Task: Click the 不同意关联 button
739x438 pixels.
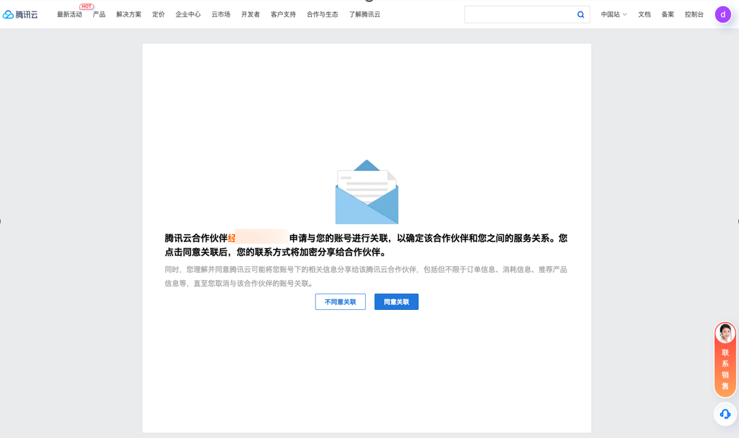Action: click(x=341, y=302)
